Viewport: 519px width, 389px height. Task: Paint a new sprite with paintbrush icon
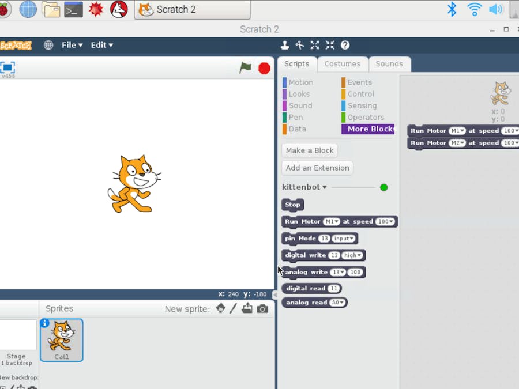(233, 309)
